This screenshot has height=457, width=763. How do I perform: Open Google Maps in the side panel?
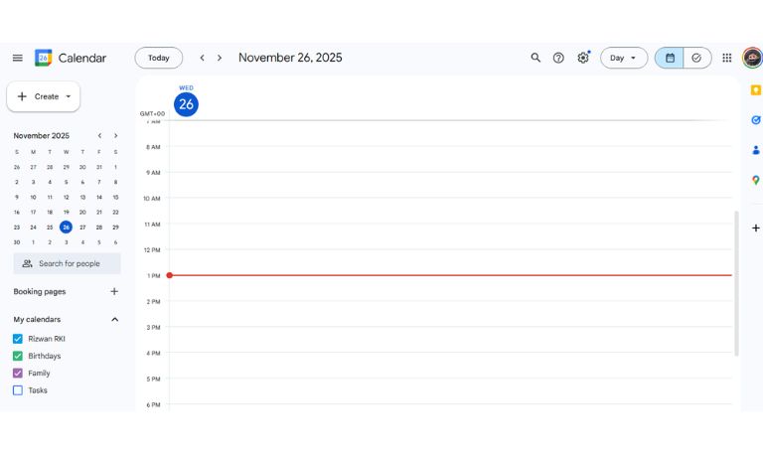point(756,180)
